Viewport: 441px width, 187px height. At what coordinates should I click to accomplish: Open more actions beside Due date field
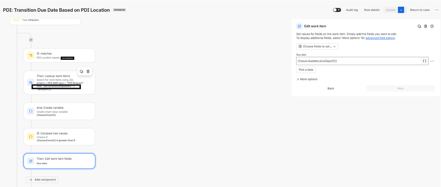[x=432, y=61]
